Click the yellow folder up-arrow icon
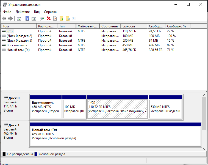This screenshot has height=165, width=208. click(62, 18)
